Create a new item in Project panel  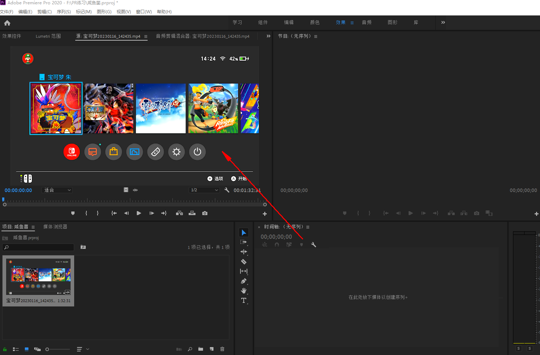coord(212,349)
